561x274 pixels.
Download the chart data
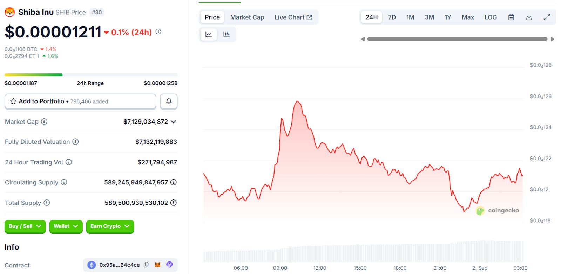(x=529, y=17)
